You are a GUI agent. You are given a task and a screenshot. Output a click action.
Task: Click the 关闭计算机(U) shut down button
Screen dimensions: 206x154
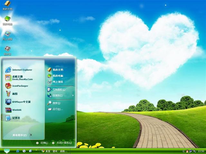(x=62, y=143)
